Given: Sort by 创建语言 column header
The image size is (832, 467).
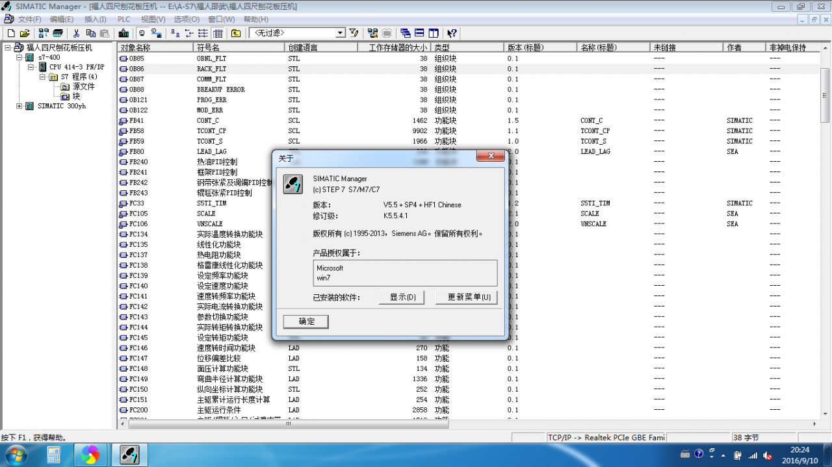Looking at the screenshot, I should 322,47.
